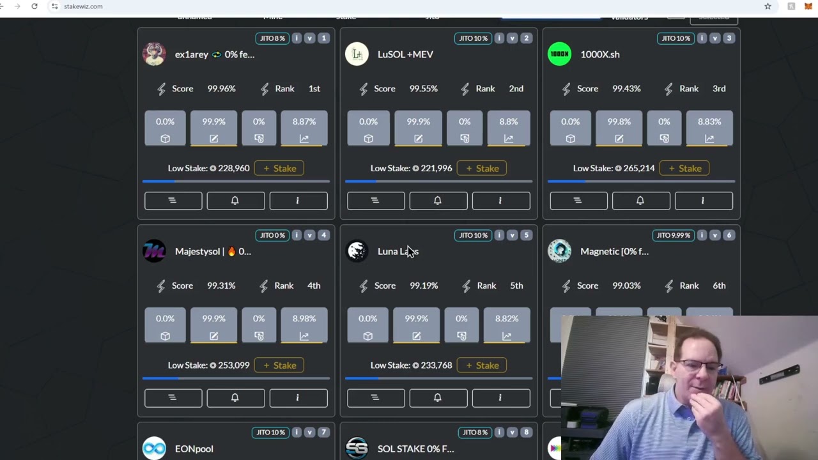Viewport: 818px width, 460px height.
Task: Stake with LuSOL +MEV validator
Action: (x=481, y=168)
